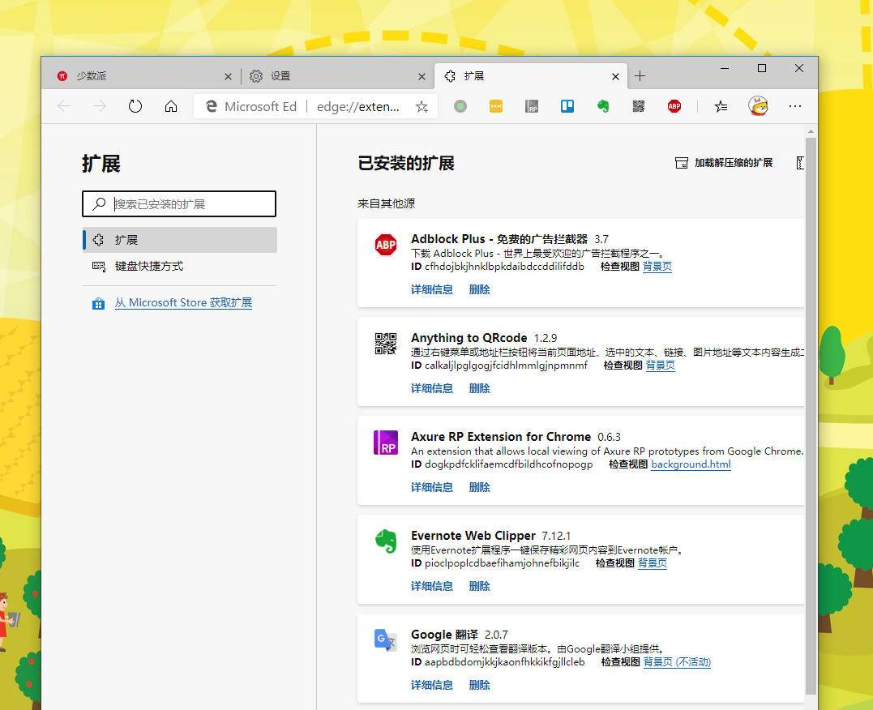873x710 pixels.
Task: Click the Google 翻译 extension logo
Action: click(385, 640)
